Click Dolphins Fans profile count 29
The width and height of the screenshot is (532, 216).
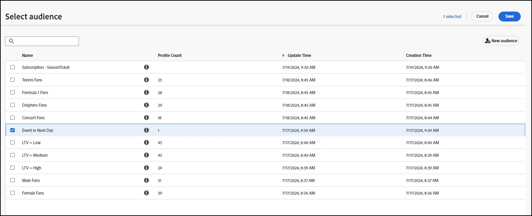click(160, 105)
